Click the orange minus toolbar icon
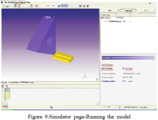 coord(48,6)
